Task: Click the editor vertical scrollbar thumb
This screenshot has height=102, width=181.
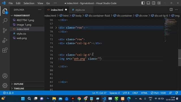Action: 180,58
